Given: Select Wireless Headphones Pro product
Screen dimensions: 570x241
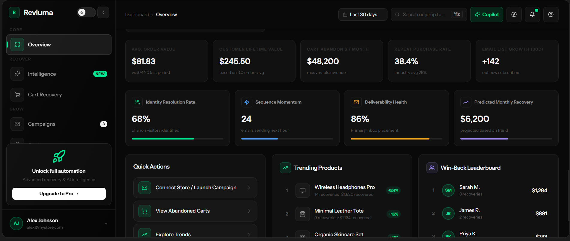Looking at the screenshot, I should [x=342, y=190].
